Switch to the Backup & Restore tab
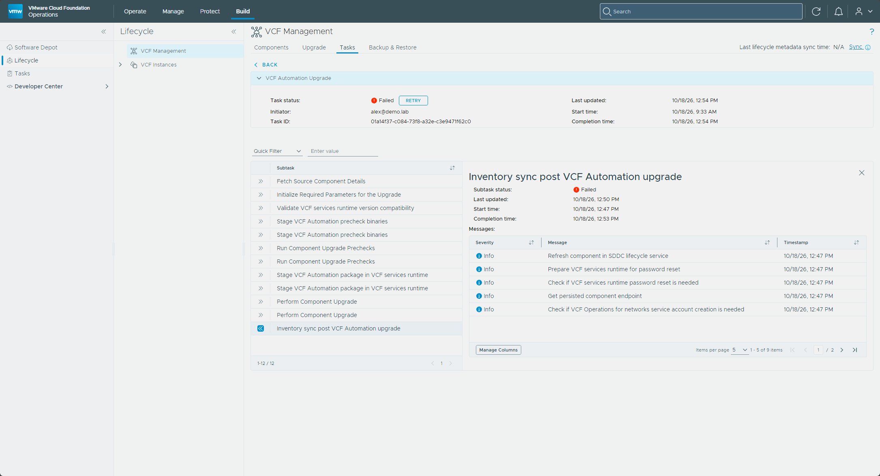The image size is (880, 476). (393, 47)
